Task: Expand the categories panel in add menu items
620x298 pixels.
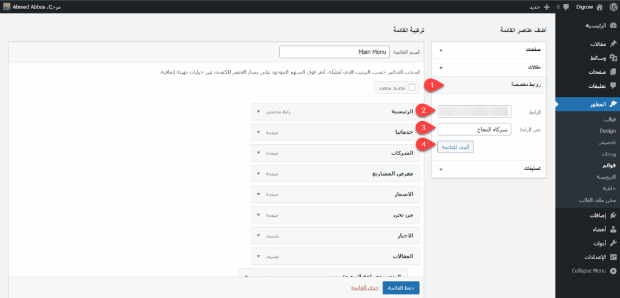Action: [x=441, y=169]
